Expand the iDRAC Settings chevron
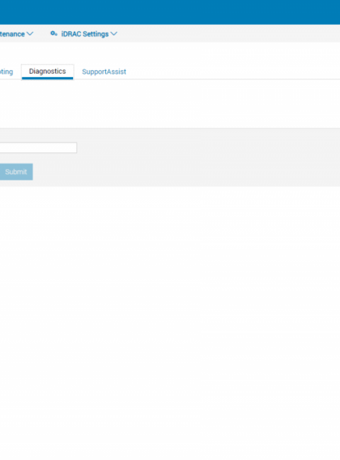 [114, 34]
